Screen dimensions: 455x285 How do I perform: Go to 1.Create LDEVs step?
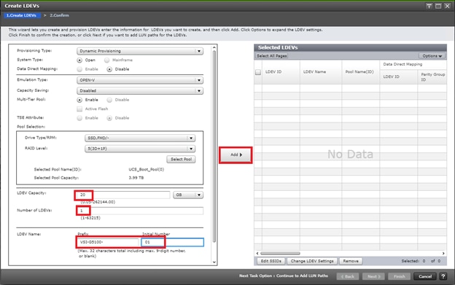click(x=22, y=15)
